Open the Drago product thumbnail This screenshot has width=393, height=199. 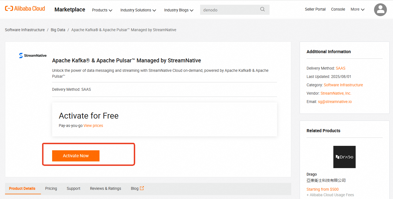pos(344,157)
